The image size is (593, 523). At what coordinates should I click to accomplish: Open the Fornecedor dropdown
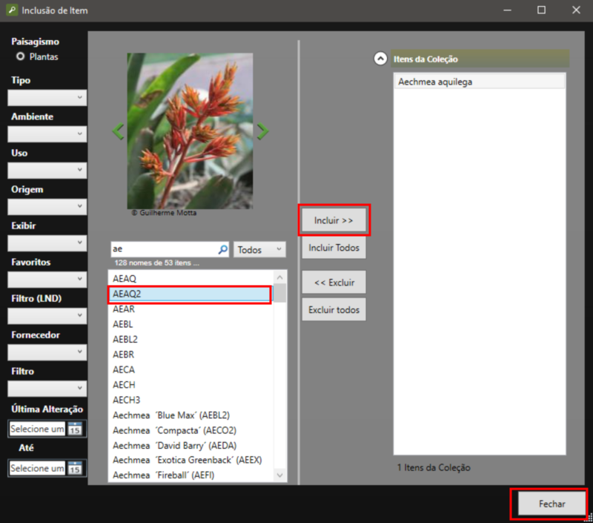(x=47, y=352)
